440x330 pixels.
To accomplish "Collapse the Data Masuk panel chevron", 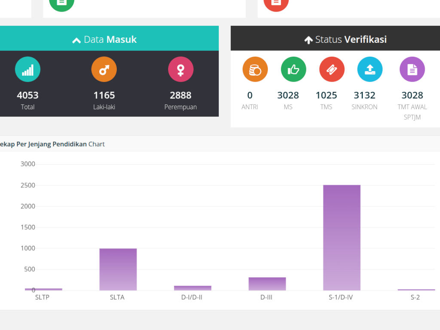I will click(x=76, y=40).
